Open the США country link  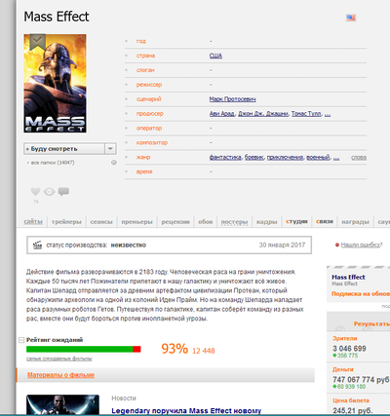click(x=215, y=56)
